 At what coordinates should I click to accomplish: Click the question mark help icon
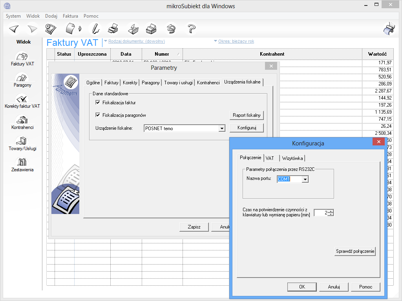tap(192, 29)
